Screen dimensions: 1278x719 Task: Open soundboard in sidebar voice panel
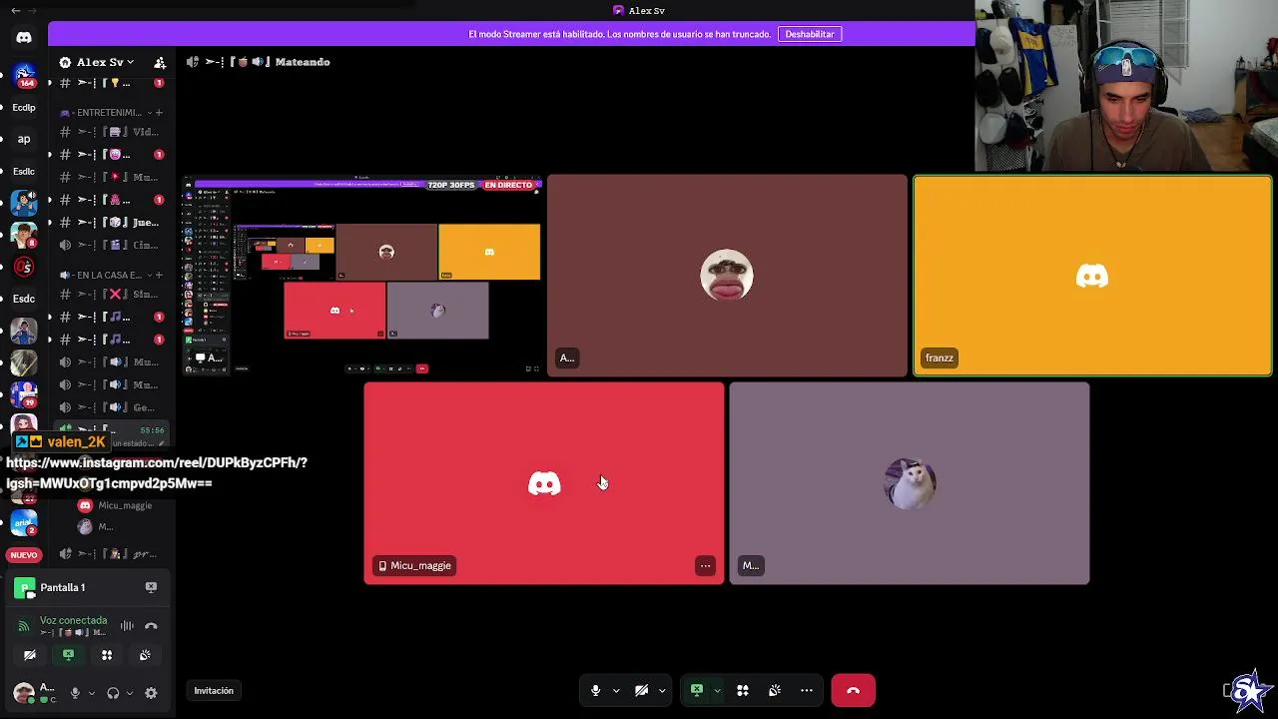click(145, 655)
